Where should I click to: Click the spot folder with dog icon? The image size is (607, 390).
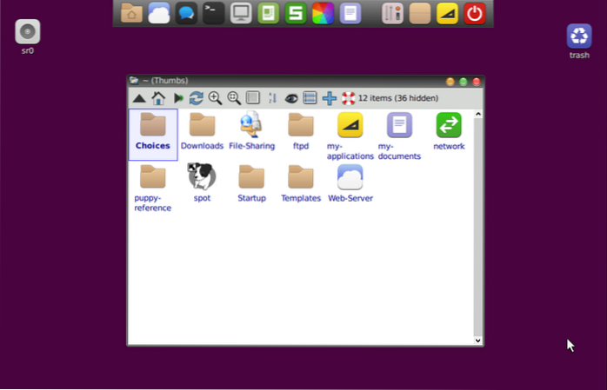[202, 177]
